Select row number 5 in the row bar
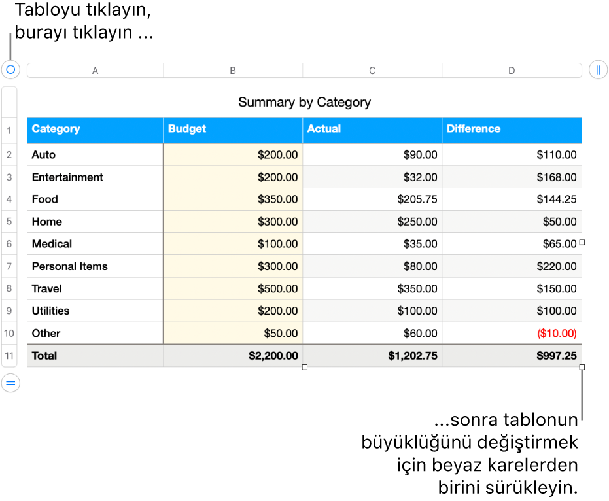Screen dimensions: 609x501 [10, 222]
